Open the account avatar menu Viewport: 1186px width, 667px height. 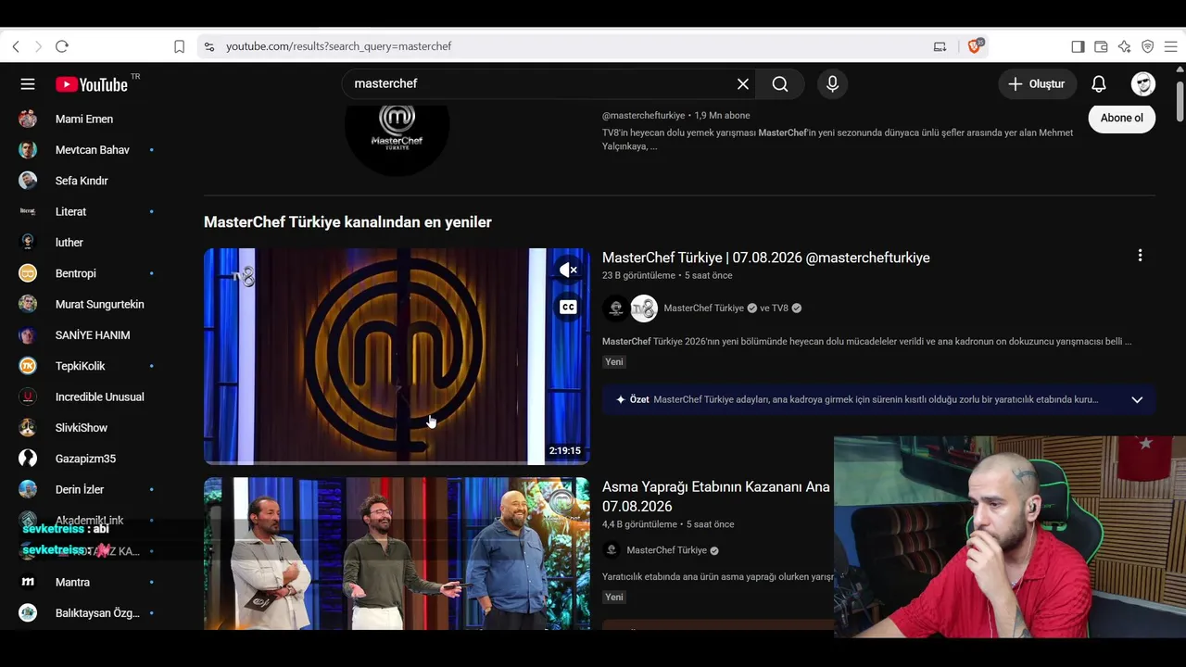pyautogui.click(x=1143, y=84)
